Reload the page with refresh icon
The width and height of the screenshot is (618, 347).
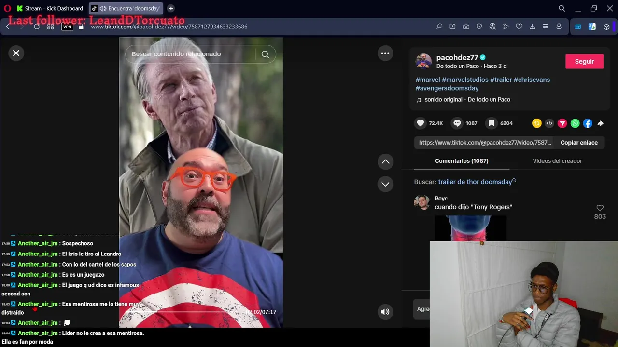coord(37,27)
